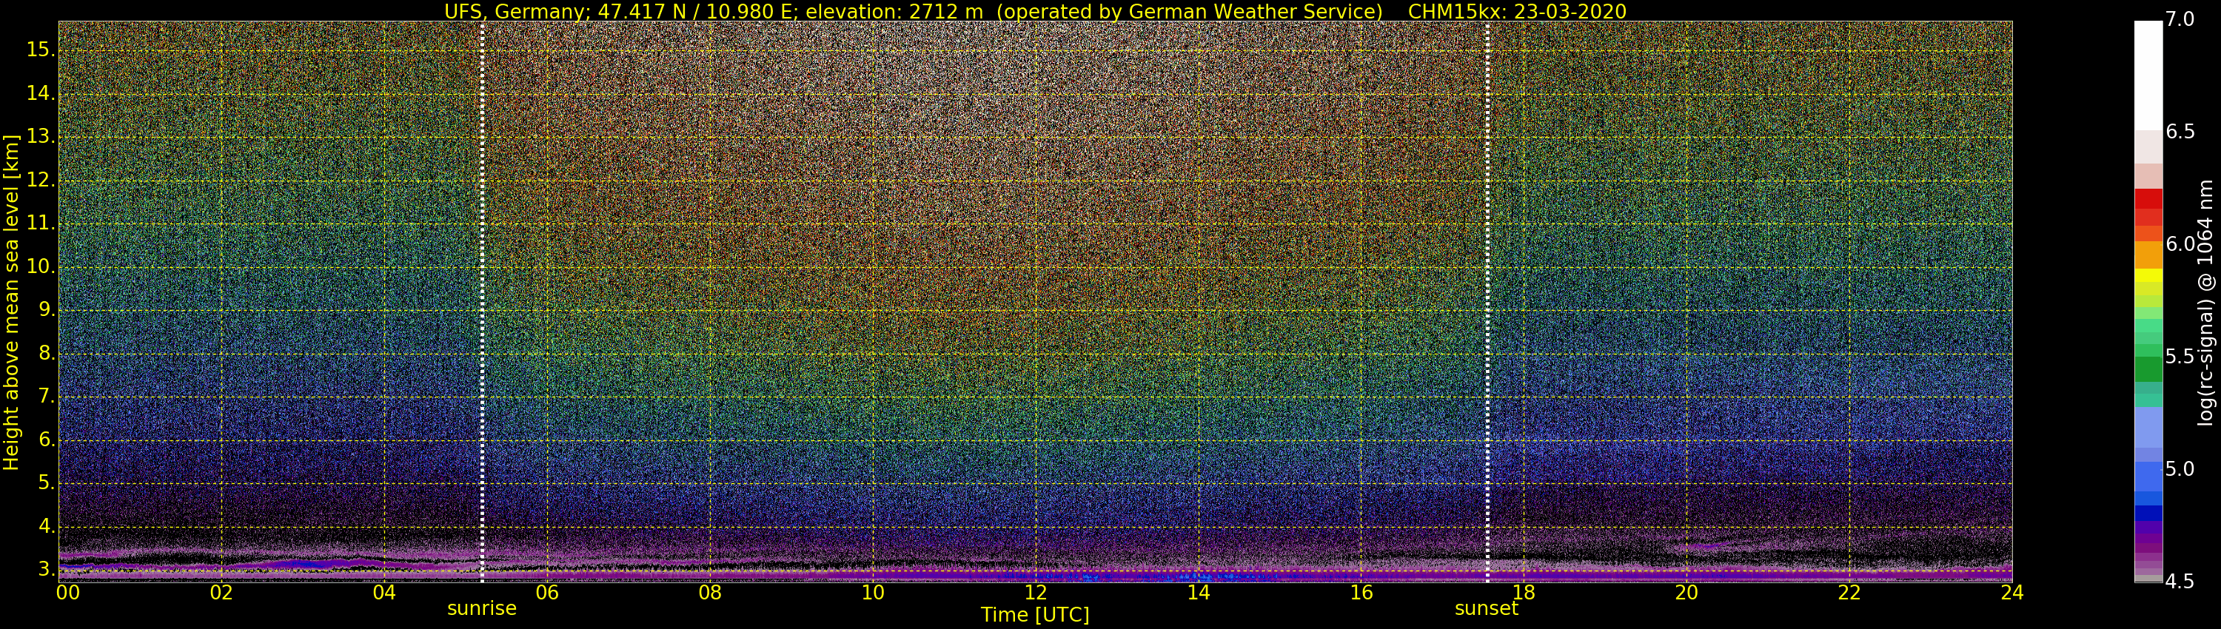Screen dimensions: 2221x629
Task: Click the 12 hour tick label
Action: pyautogui.click(x=1035, y=593)
